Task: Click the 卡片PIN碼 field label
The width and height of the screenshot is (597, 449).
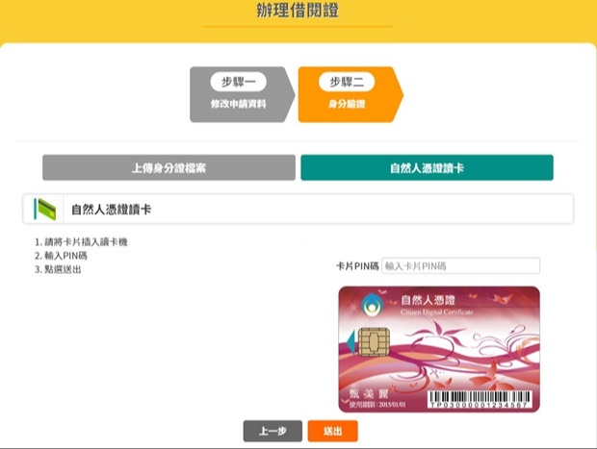Action: point(357,265)
